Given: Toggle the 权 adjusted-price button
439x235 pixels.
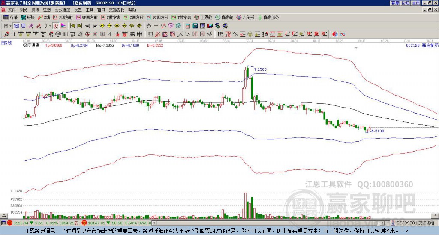Looking at the screenshot, I should click(x=56, y=26).
